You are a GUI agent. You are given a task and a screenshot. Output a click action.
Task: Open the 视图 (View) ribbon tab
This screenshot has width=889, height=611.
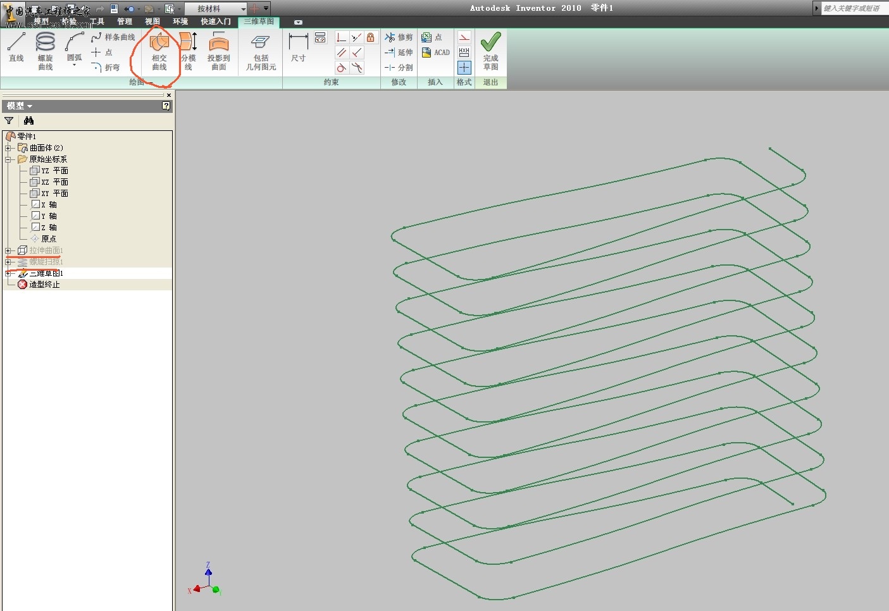click(152, 22)
